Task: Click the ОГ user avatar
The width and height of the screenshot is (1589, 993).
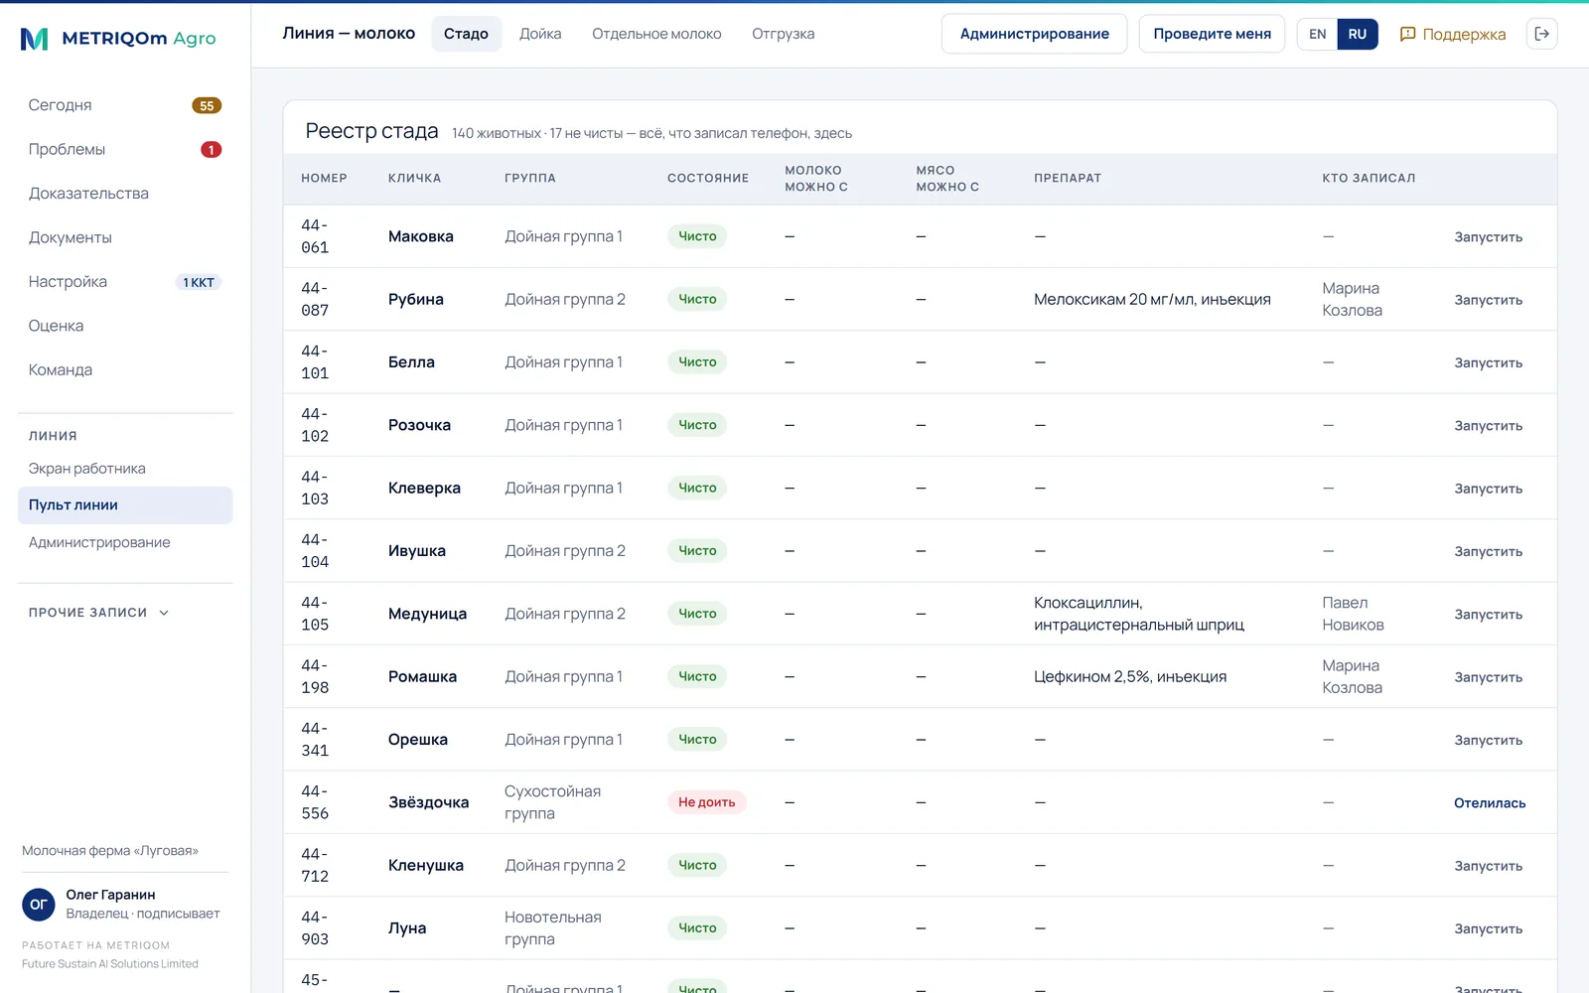Action: click(38, 905)
